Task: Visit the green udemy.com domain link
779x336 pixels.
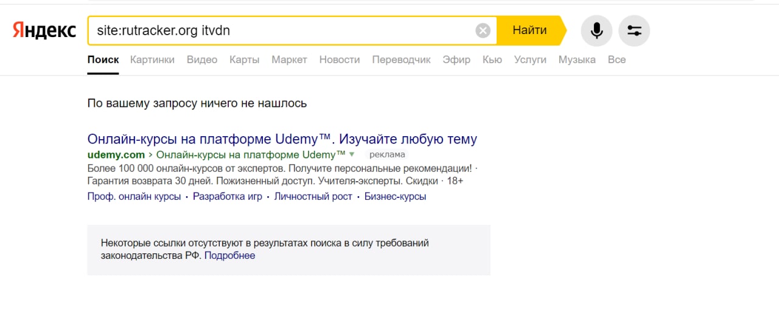Action: tap(116, 154)
